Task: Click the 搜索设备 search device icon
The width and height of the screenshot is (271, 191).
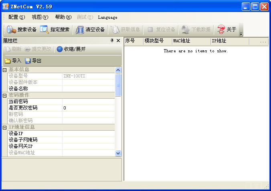Action: 11,30
